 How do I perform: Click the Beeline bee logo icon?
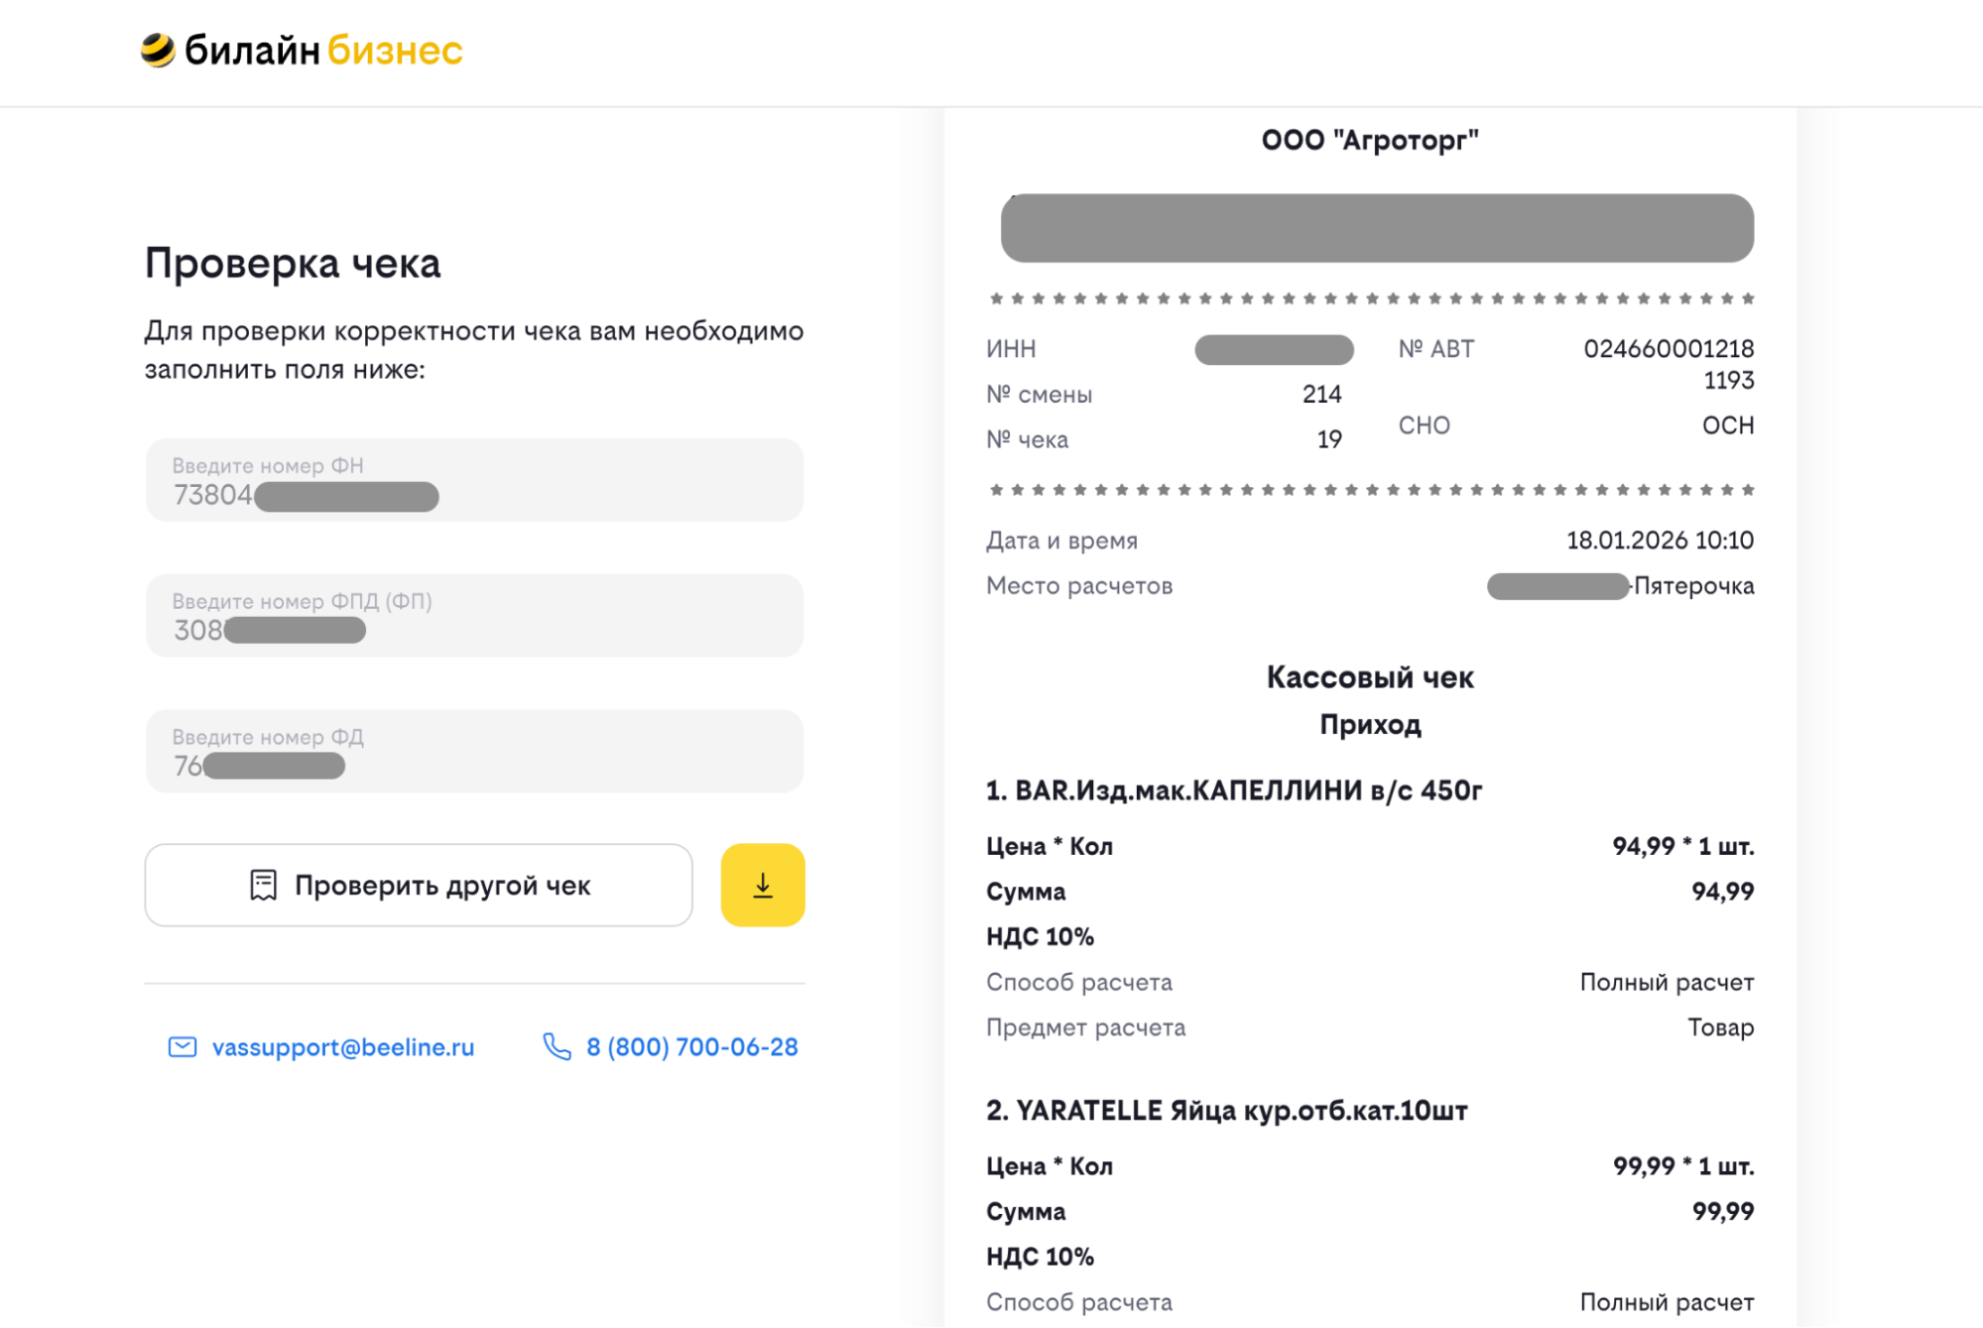pos(158,50)
